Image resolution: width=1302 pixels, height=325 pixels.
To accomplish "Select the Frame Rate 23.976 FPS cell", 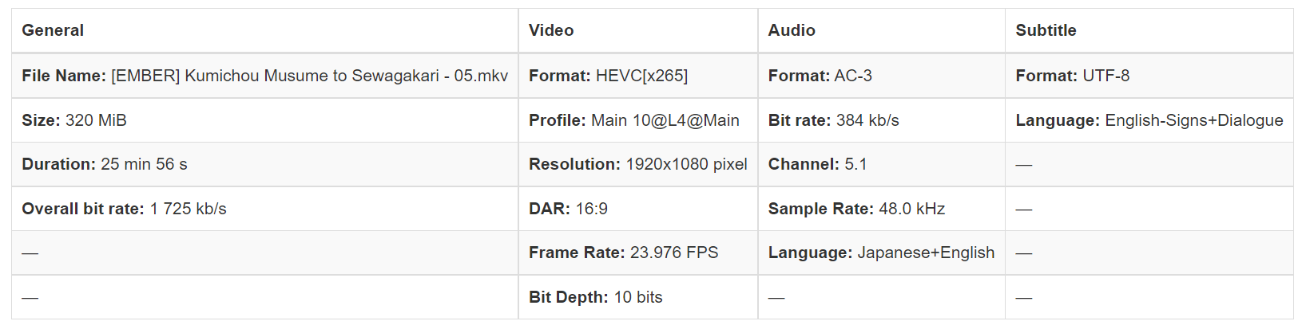I will click(x=623, y=253).
